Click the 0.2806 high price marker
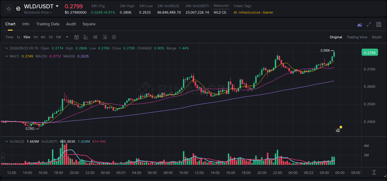This screenshot has height=181, width=387. click(x=325, y=50)
